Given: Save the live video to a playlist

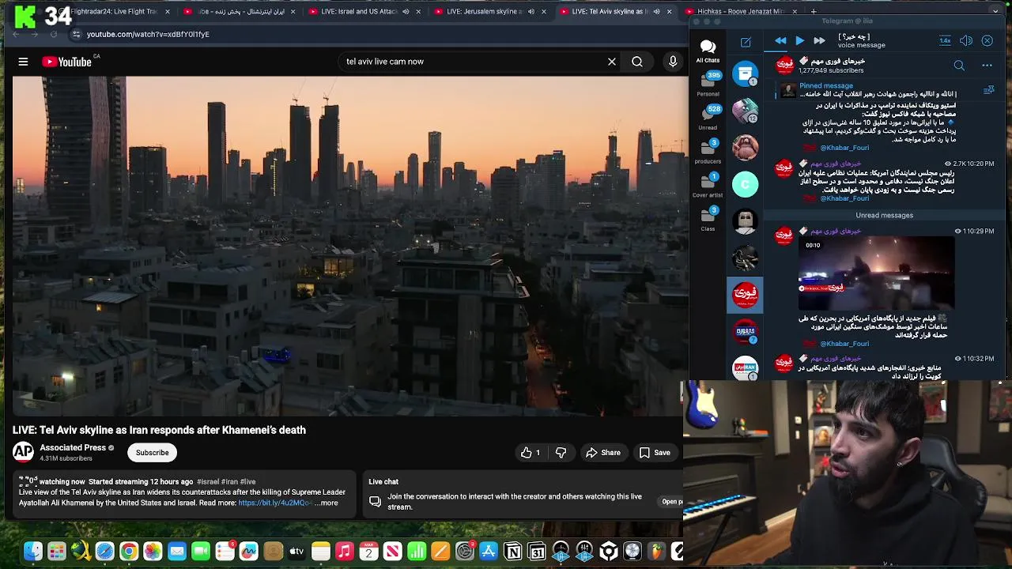Looking at the screenshot, I should tap(655, 453).
